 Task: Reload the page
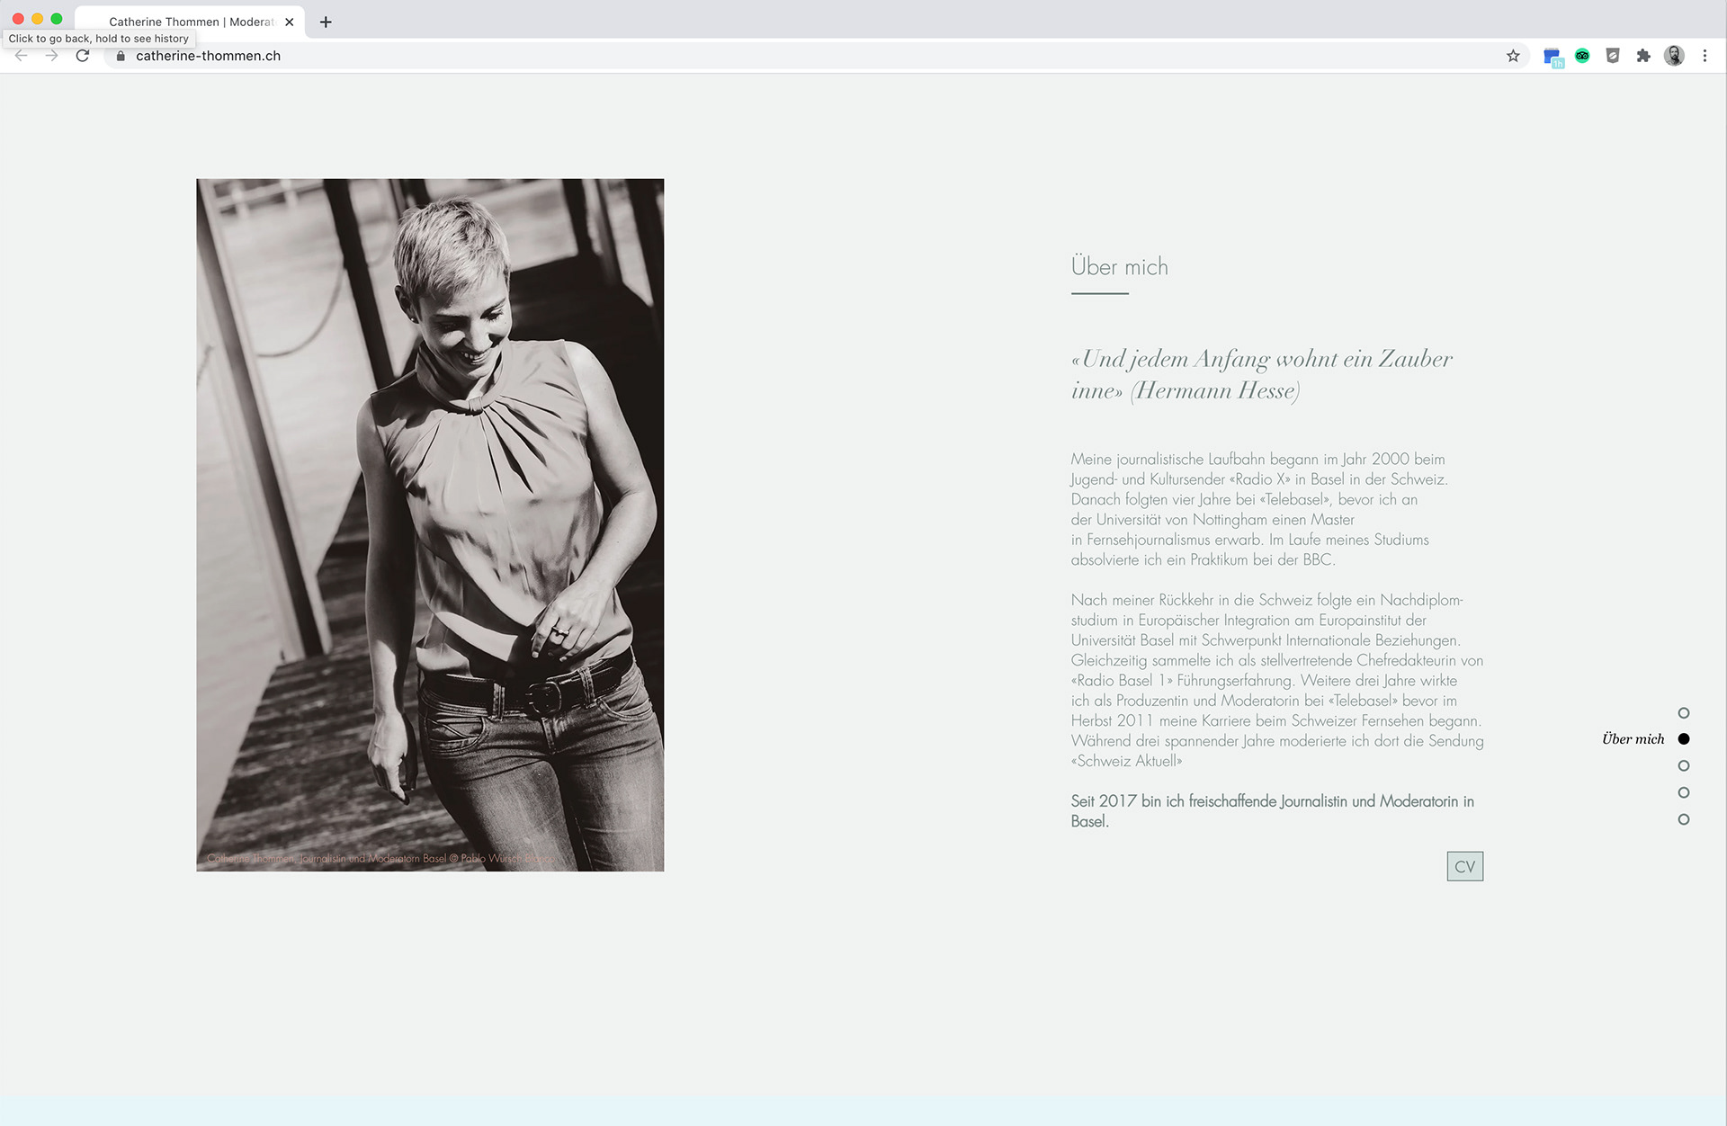[x=83, y=56]
